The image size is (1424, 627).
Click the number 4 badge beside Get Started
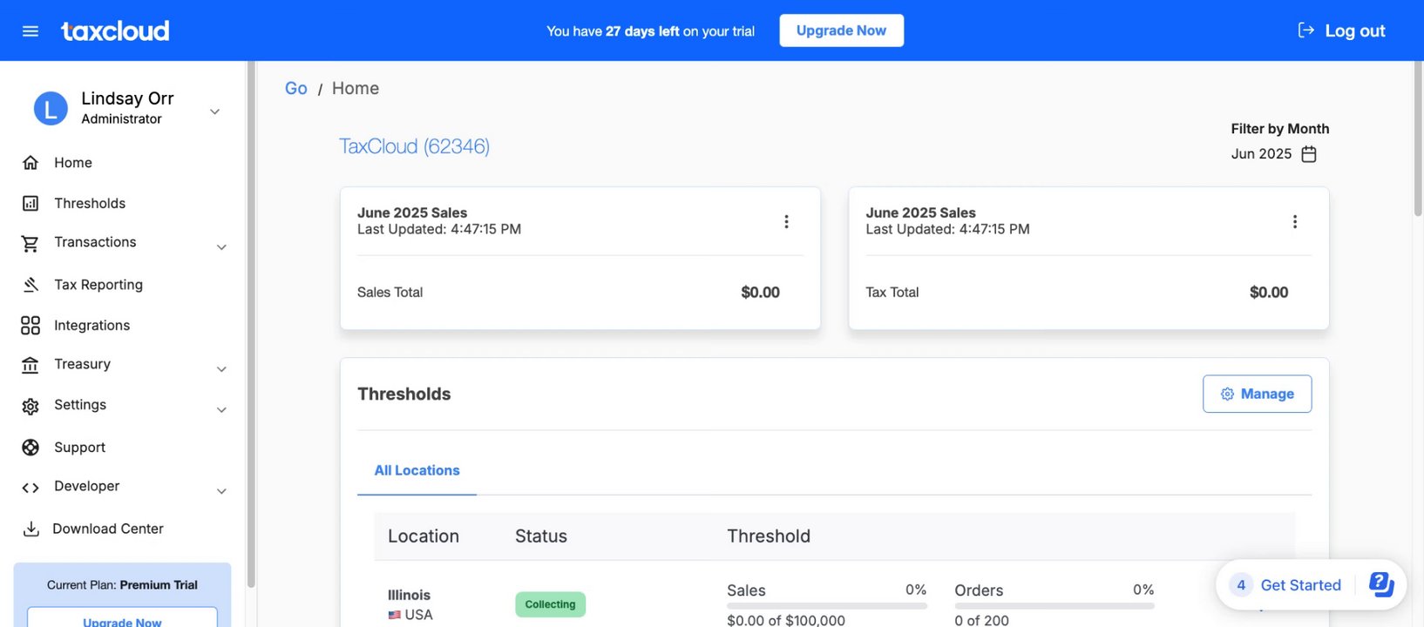tap(1241, 585)
